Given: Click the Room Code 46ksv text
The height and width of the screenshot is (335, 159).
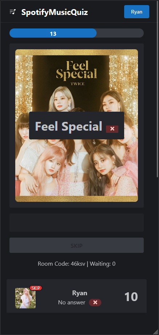Looking at the screenshot, I should point(62,263).
